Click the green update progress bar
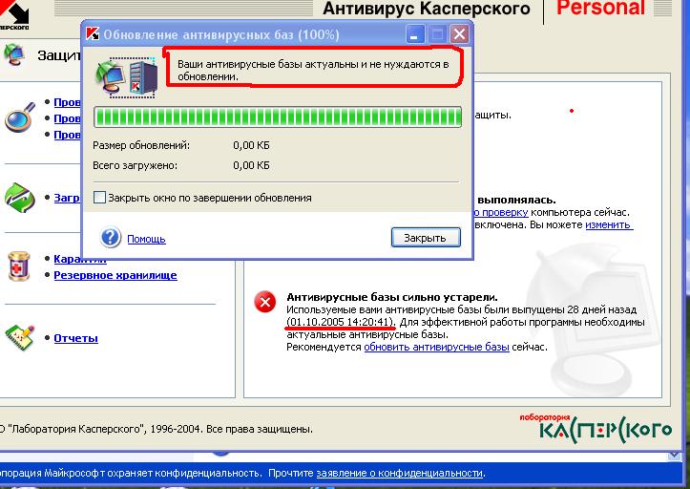Viewport: 690px width, 489px height. tap(278, 117)
